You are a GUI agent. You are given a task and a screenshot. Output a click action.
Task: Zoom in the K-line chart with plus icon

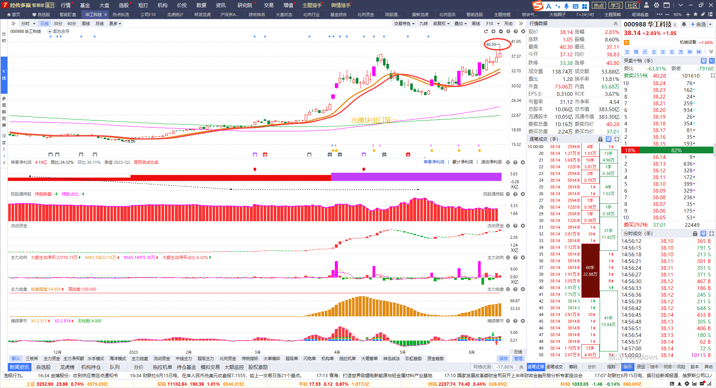click(493, 31)
